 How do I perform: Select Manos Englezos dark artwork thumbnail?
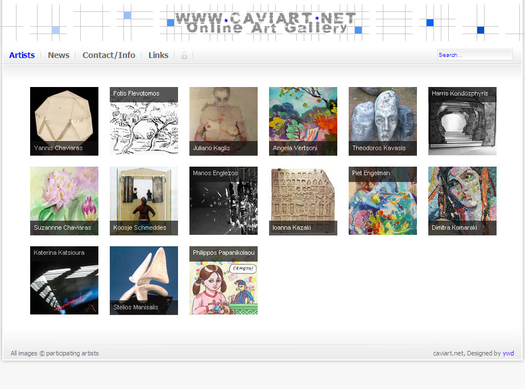(x=224, y=201)
